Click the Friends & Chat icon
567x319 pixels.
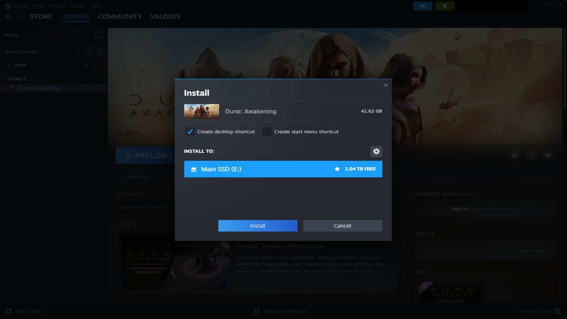tap(557, 311)
